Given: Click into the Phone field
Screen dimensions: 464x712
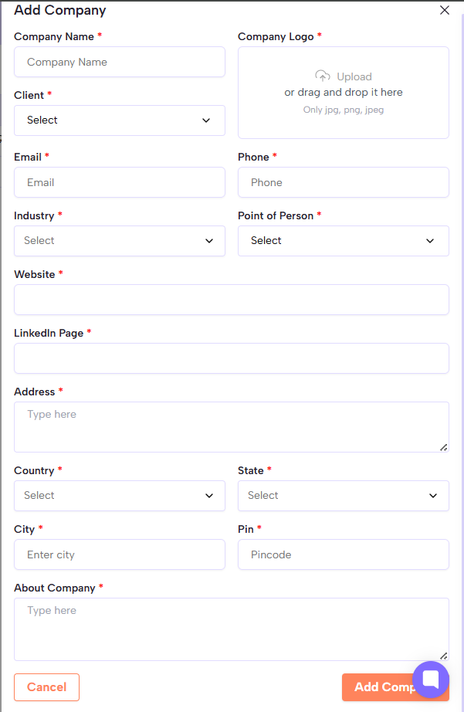Looking at the screenshot, I should pyautogui.click(x=343, y=182).
